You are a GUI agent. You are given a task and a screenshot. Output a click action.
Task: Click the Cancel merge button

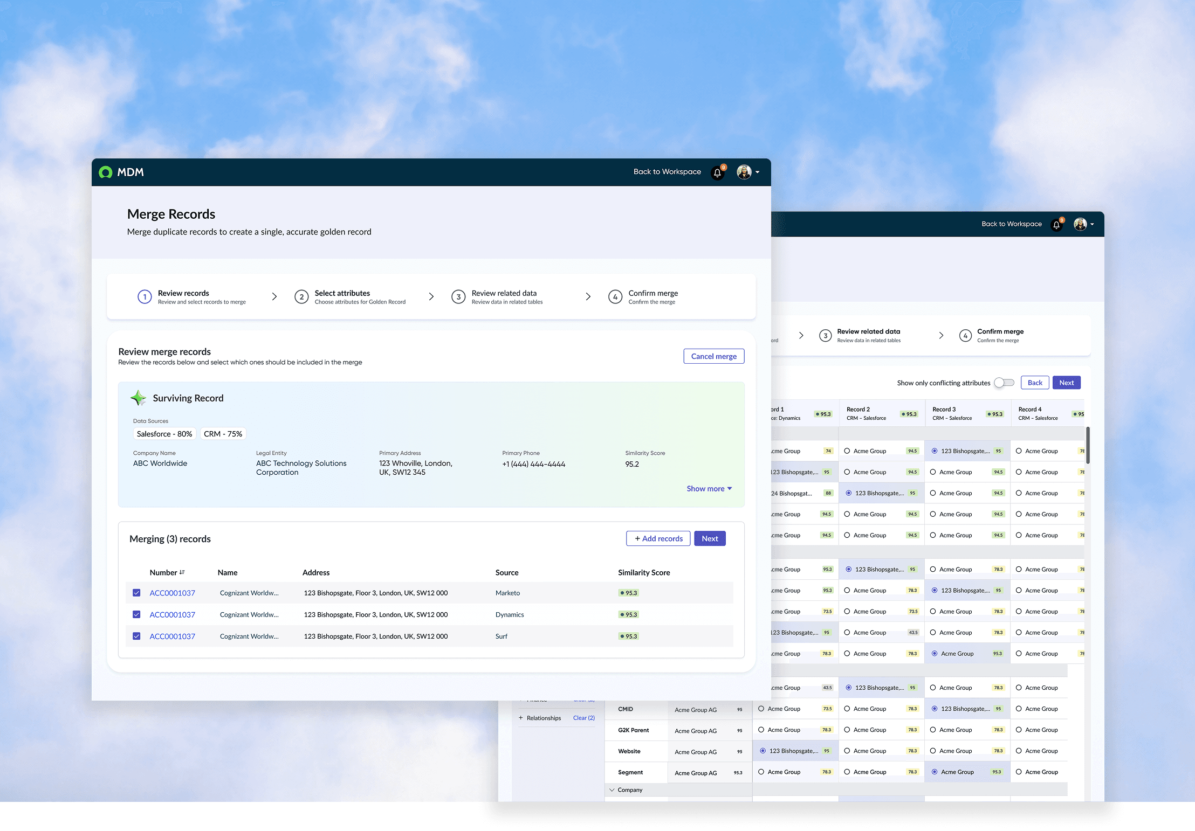[x=714, y=356]
